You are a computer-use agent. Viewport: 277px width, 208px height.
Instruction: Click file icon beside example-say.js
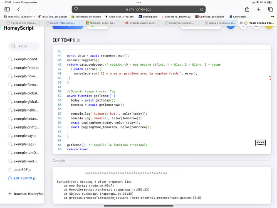pos(10,136)
